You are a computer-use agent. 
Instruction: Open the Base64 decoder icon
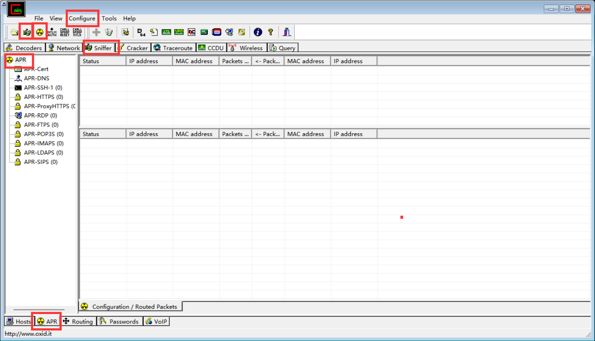point(141,32)
